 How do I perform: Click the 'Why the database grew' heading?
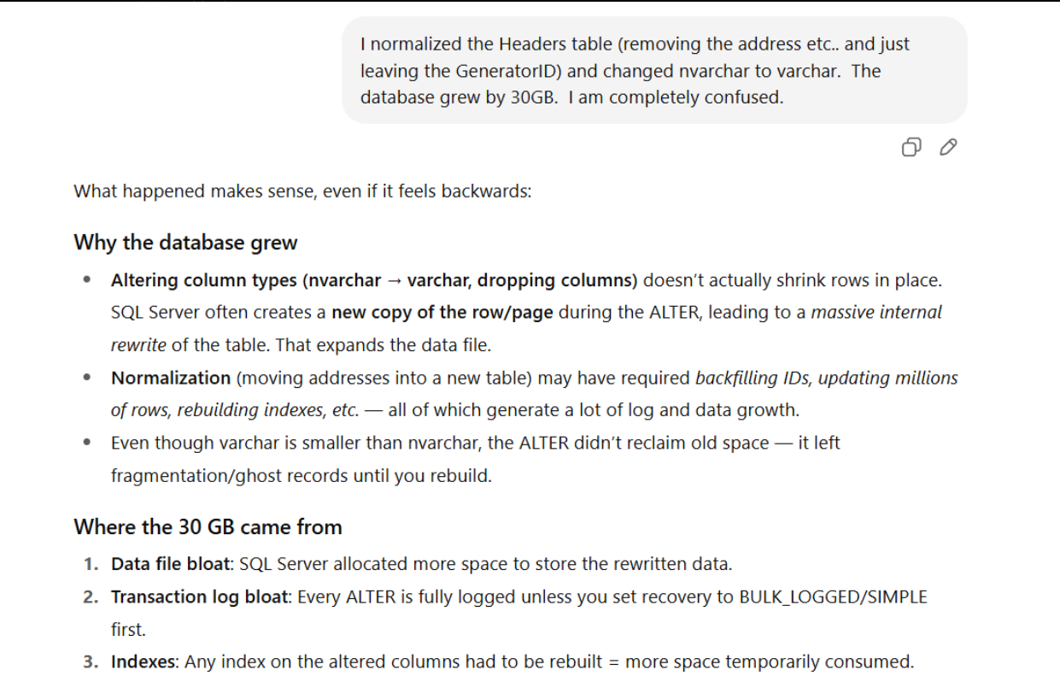(x=185, y=243)
